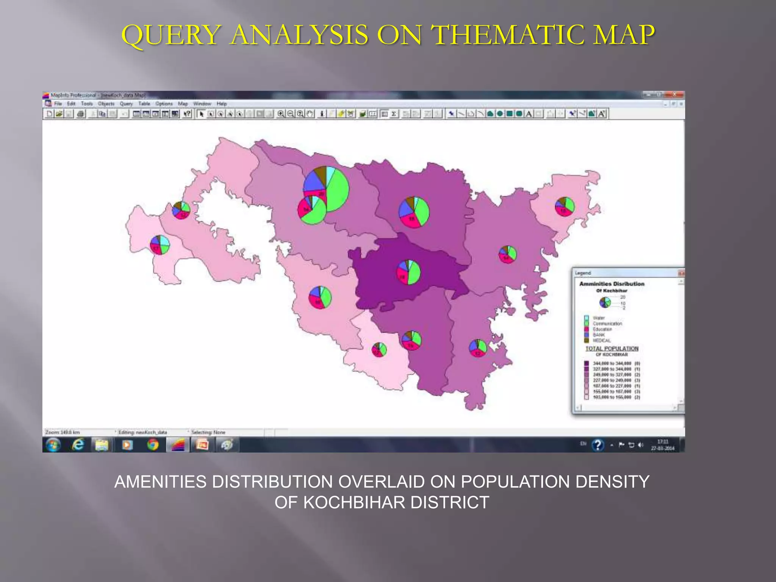Open Internet Explorer from the taskbar

(x=78, y=445)
